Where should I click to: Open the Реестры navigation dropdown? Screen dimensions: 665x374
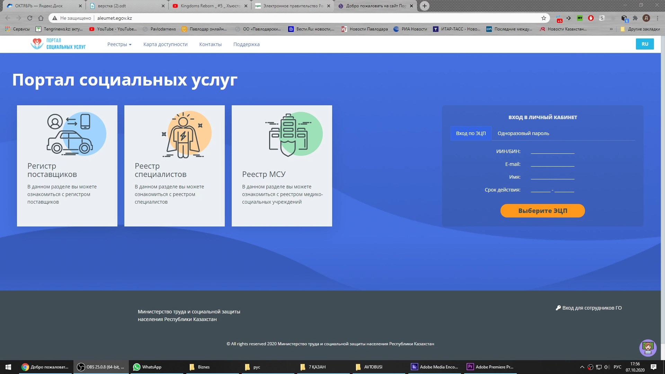point(119,44)
